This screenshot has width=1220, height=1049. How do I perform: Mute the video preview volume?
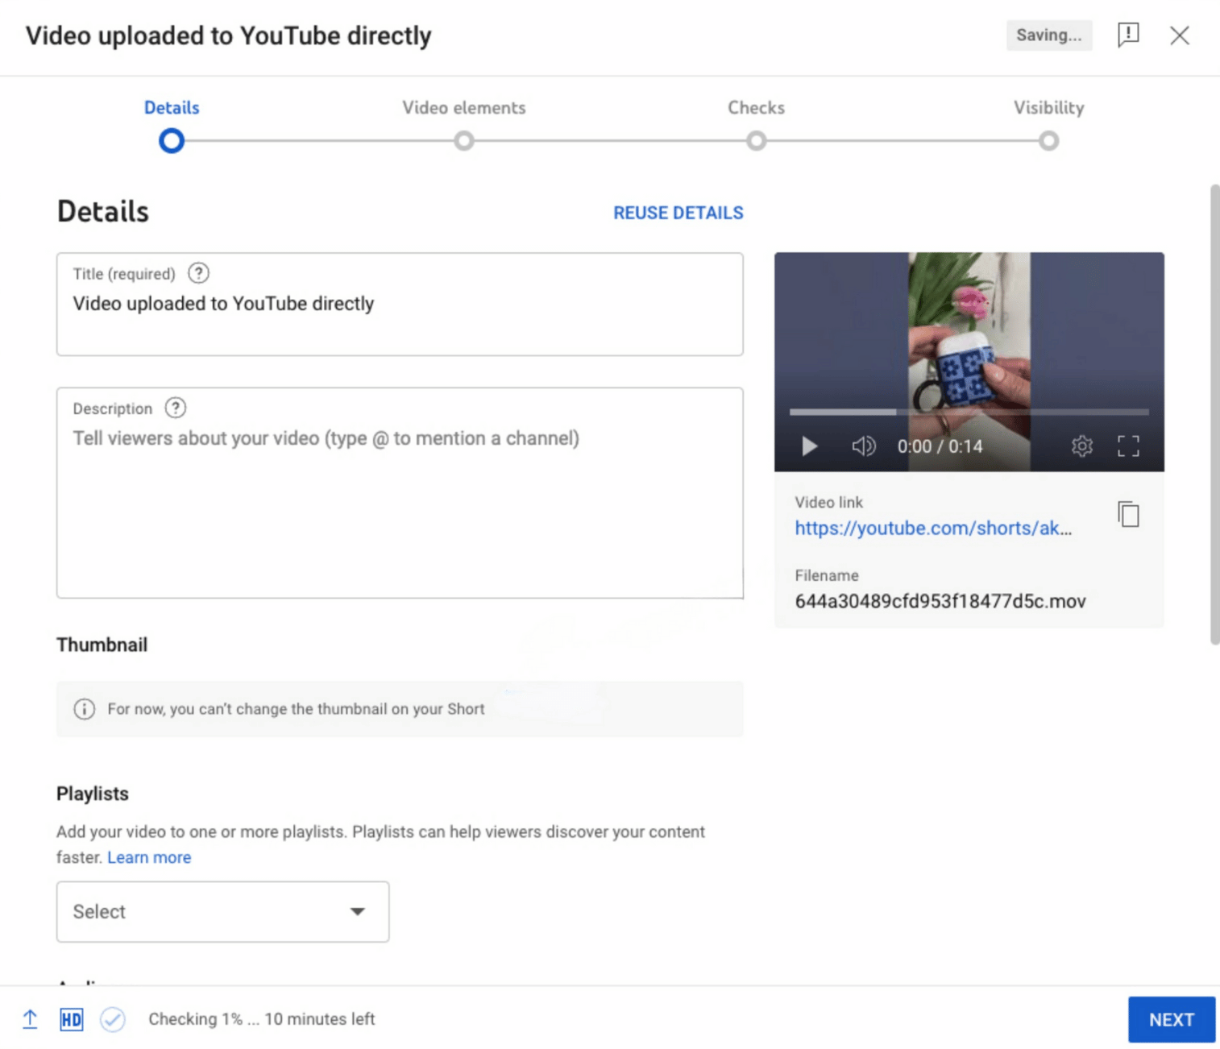[x=863, y=446]
